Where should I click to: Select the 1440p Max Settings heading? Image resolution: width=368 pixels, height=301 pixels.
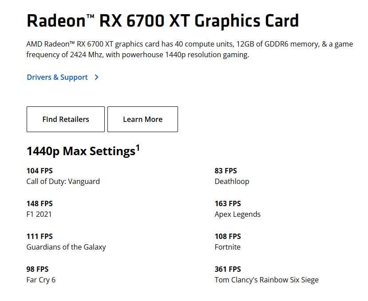80,151
